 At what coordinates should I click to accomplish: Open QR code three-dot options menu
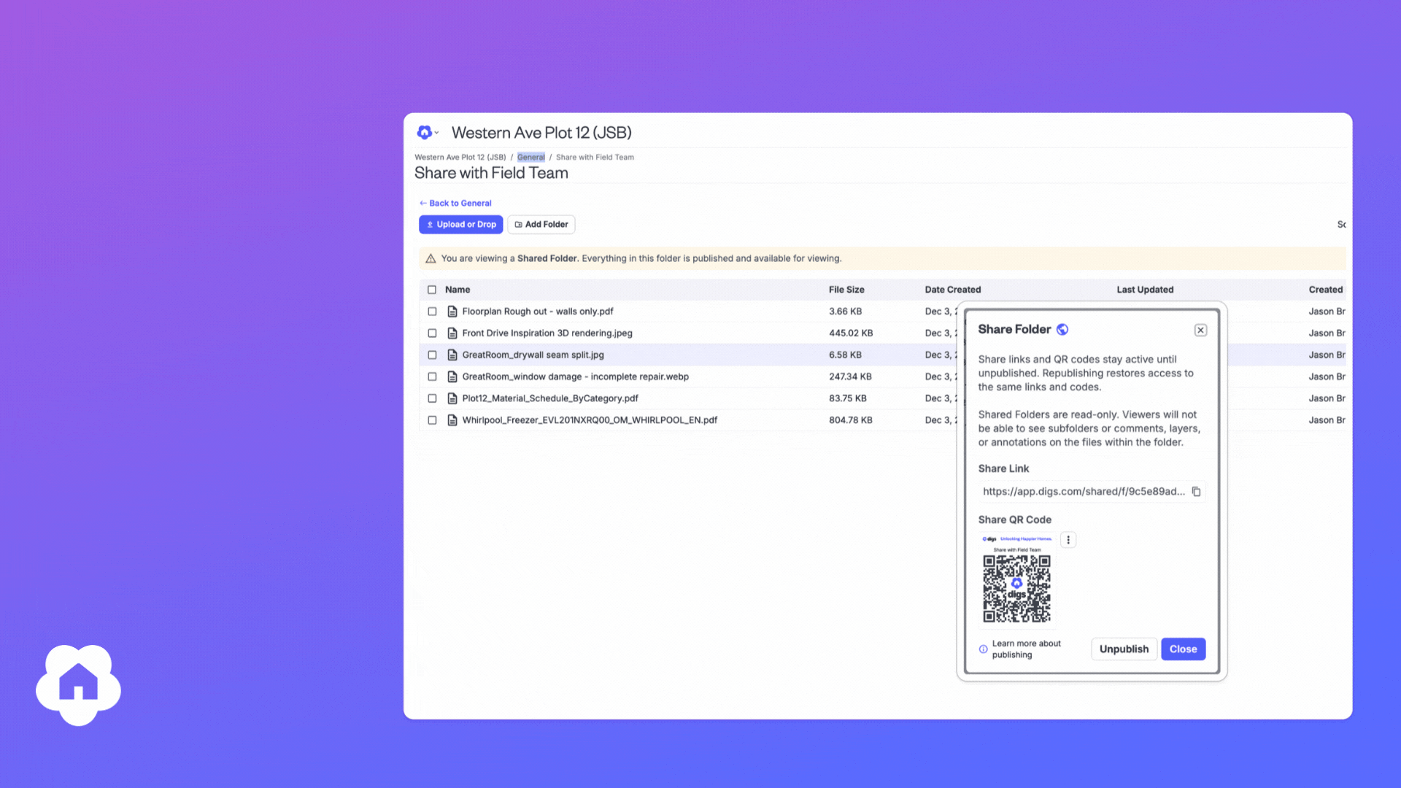pyautogui.click(x=1068, y=540)
